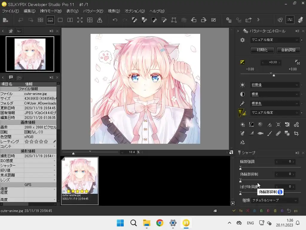
Task: Click the navigator preview thumbnail
Action: coord(30,54)
